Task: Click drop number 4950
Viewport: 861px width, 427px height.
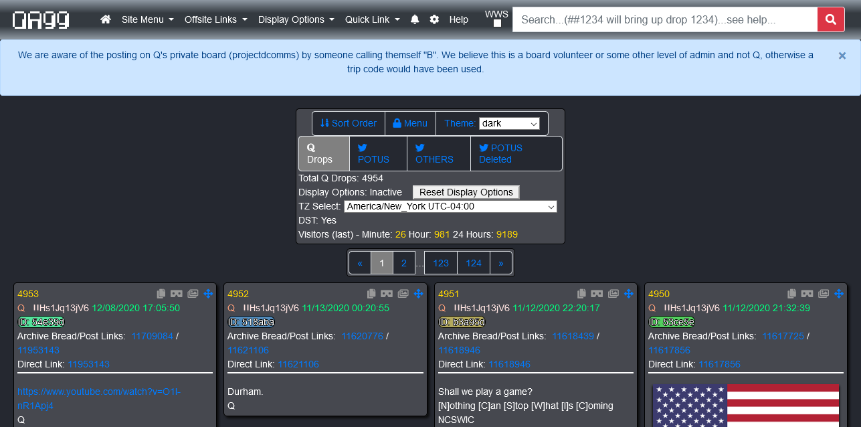Action: (x=659, y=294)
